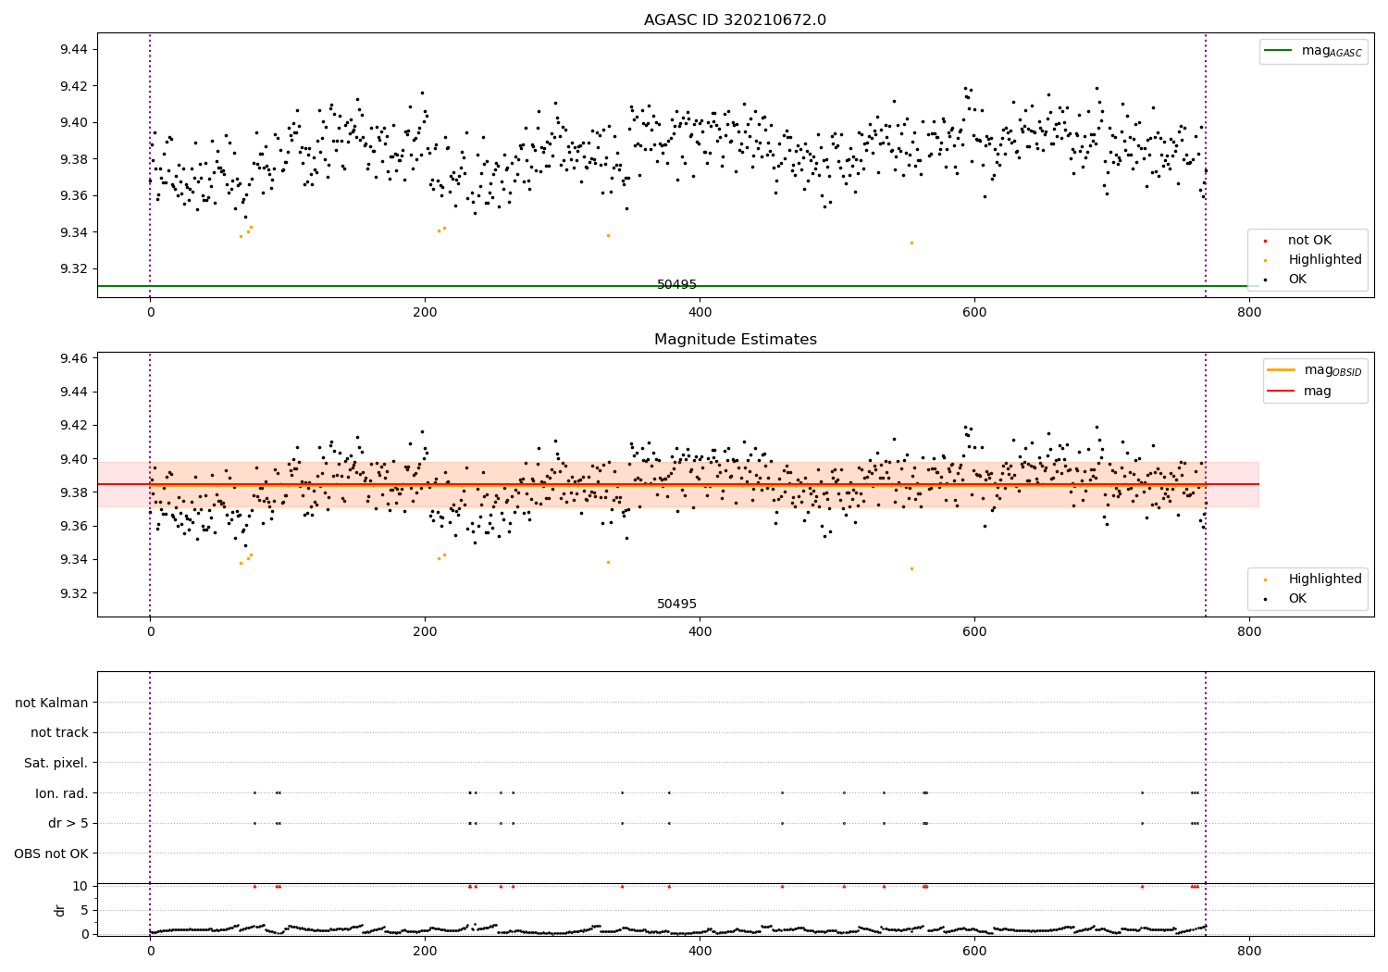Click the 'Magnitude Estimates' title
This screenshot has height=972, width=1388.
tap(735, 340)
